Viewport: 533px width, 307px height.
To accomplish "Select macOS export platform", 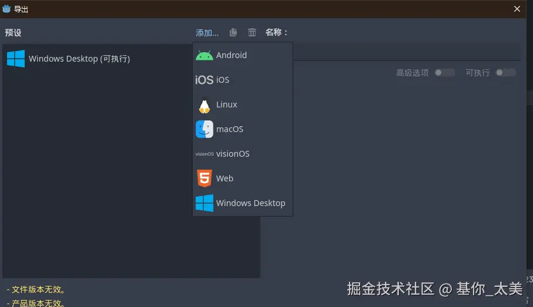I will click(243, 129).
